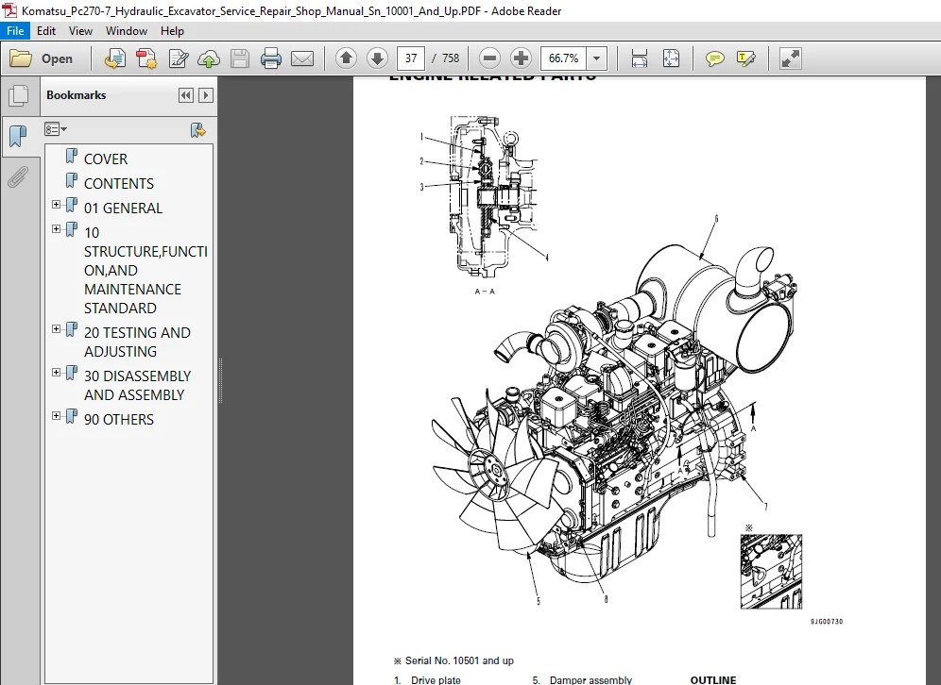Open the Edit menu

pyautogui.click(x=46, y=30)
